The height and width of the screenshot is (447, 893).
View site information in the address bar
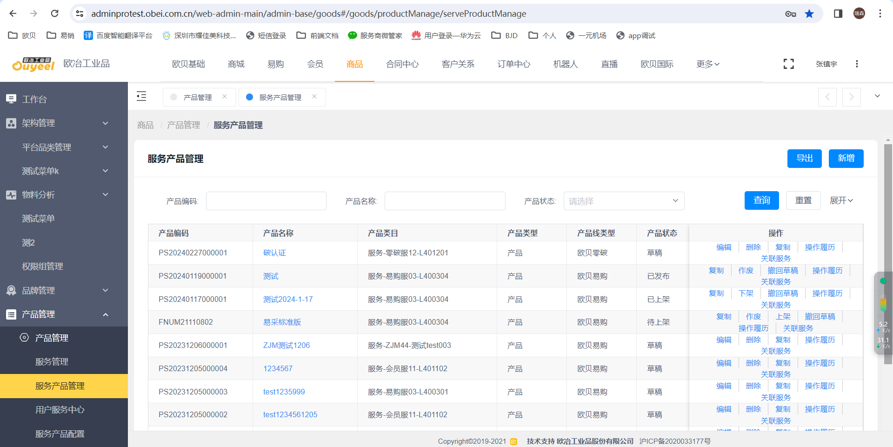coord(80,13)
